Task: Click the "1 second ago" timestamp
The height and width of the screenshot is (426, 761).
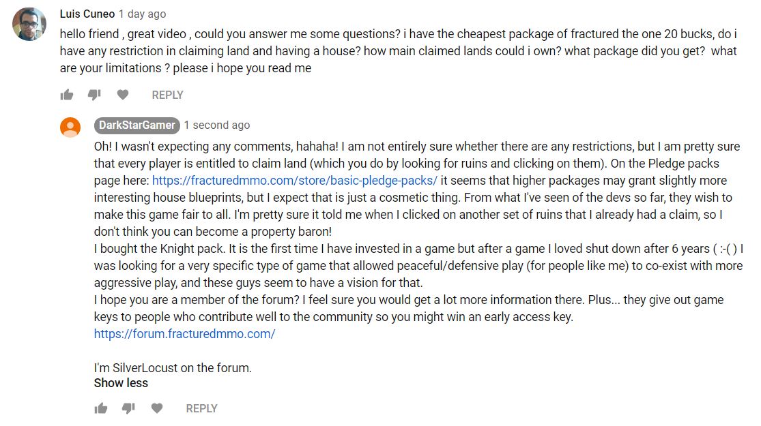Action: [217, 125]
